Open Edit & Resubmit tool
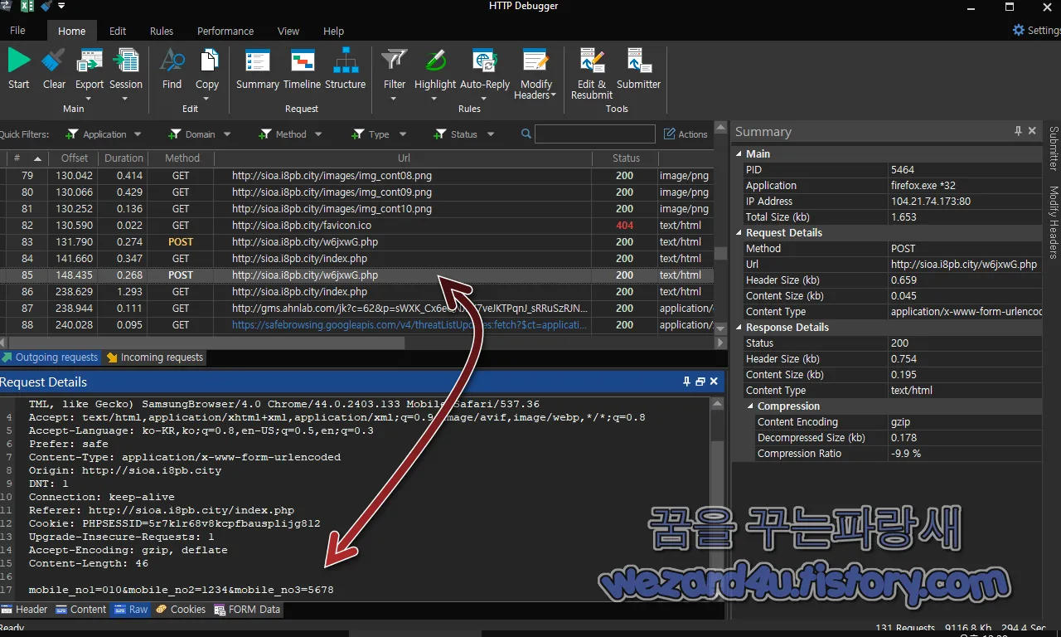Image resolution: width=1061 pixels, height=637 pixels. (x=592, y=73)
